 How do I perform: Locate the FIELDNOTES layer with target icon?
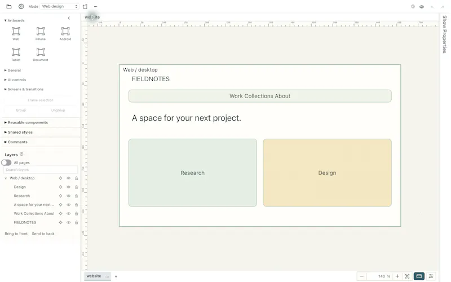point(61,222)
